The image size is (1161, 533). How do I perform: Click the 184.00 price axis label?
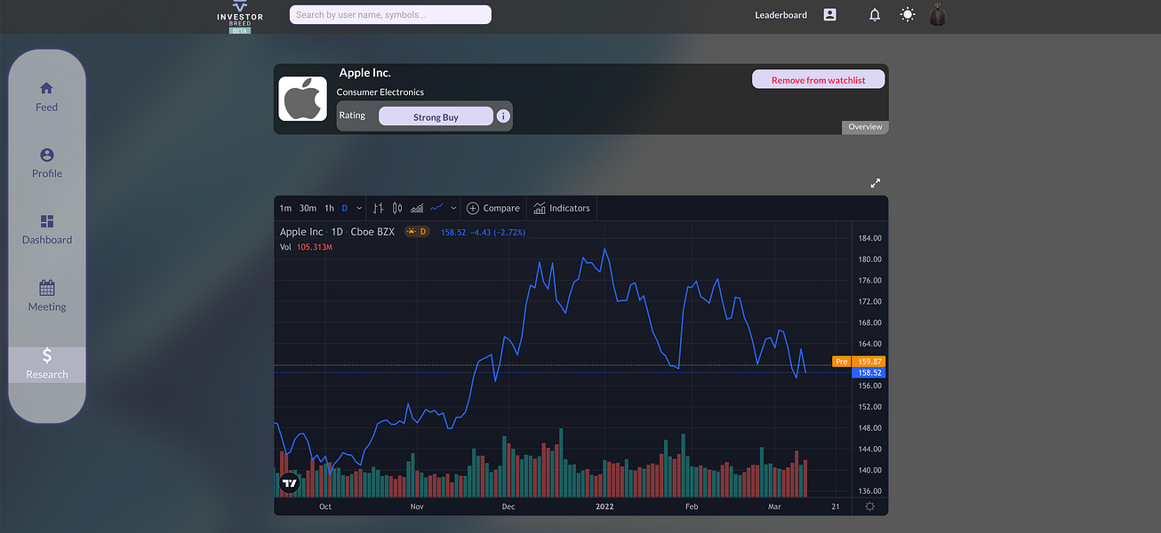(x=869, y=238)
